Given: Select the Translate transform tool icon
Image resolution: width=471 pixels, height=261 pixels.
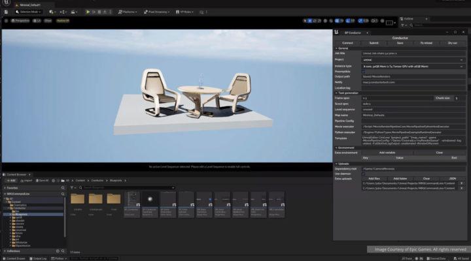Looking at the screenshot, I should tap(310, 21).
